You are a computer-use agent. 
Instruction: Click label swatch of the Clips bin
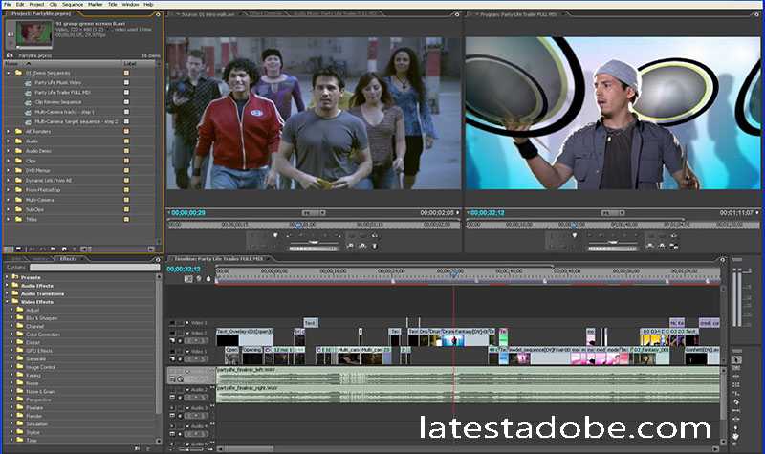(126, 161)
